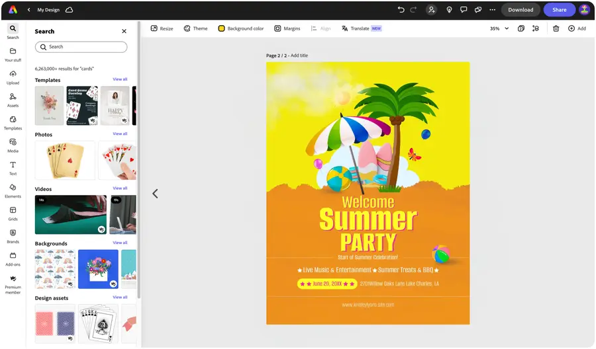596x349 pixels.
Task: Open the Adobe Express home logo
Action: click(x=13, y=10)
